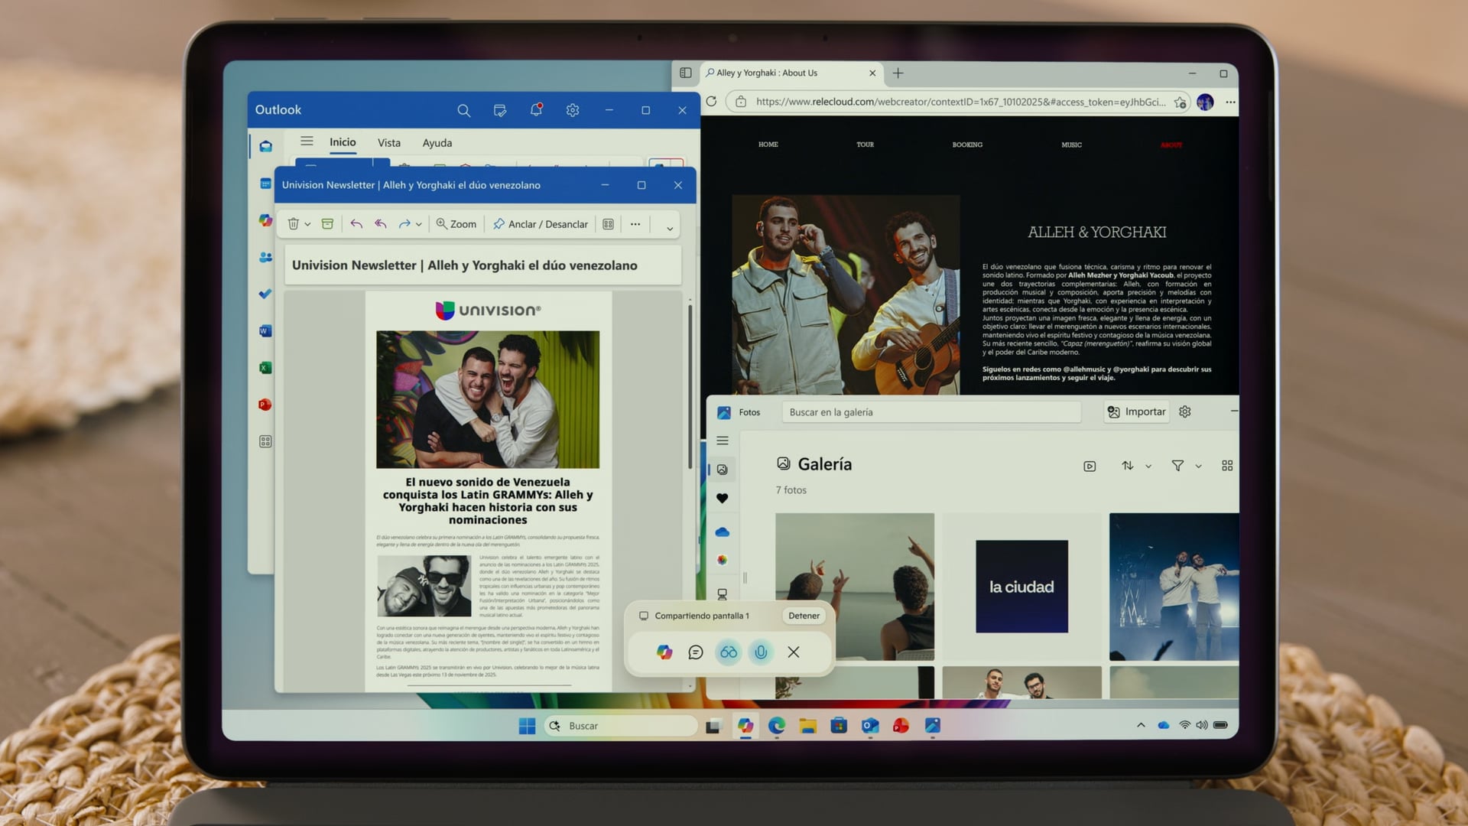Open the Favorites heart in Fotos sidebar

tap(722, 499)
